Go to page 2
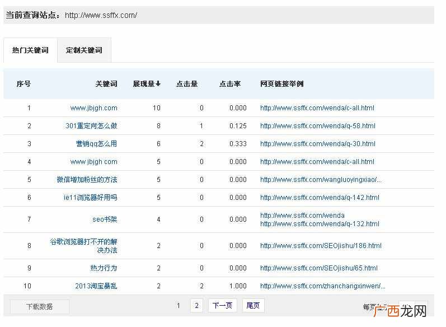Viewport: 446px width, 327px height. point(196,306)
